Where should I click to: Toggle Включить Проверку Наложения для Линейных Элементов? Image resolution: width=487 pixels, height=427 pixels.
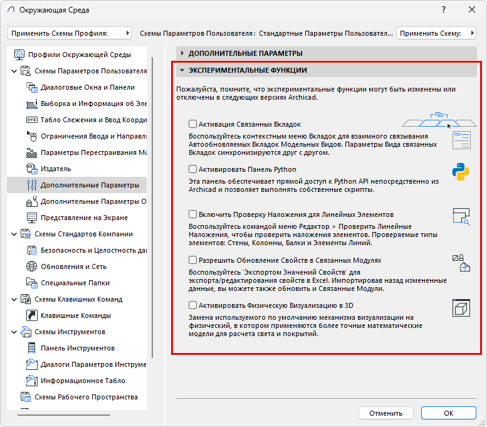192,214
